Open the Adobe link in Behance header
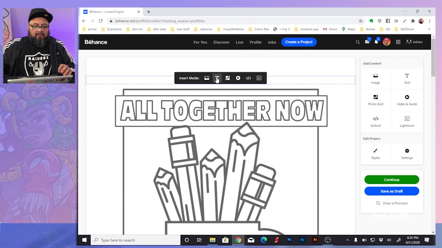The image size is (442, 248). coord(414,42)
